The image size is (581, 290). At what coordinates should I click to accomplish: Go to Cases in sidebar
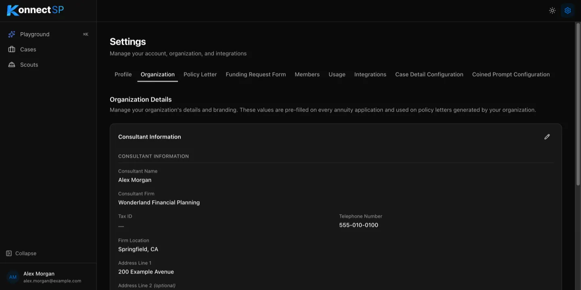coord(48,50)
